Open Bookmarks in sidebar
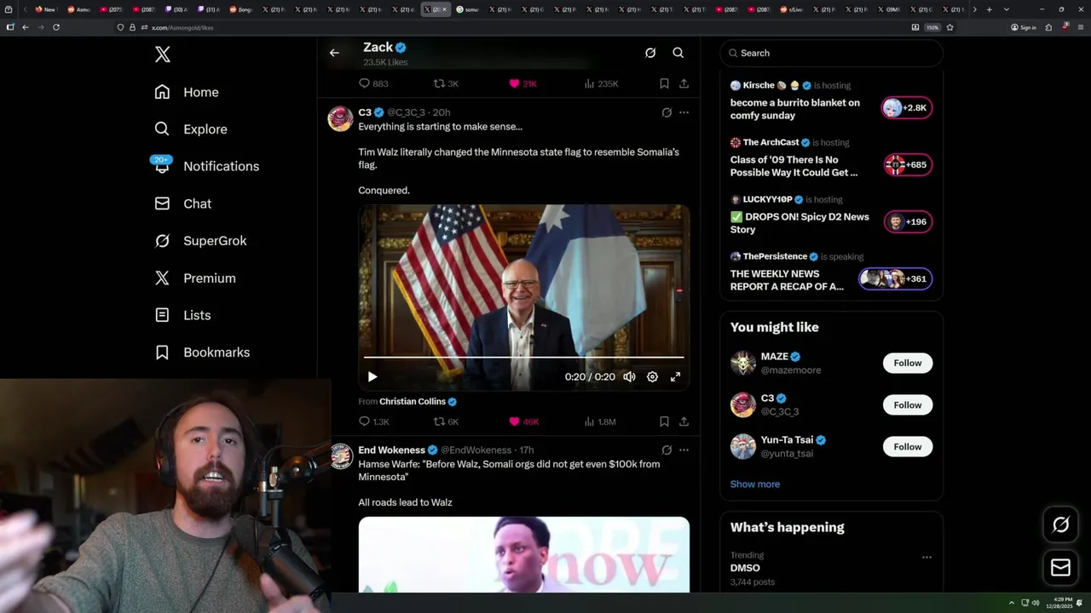The width and height of the screenshot is (1091, 613). point(202,352)
